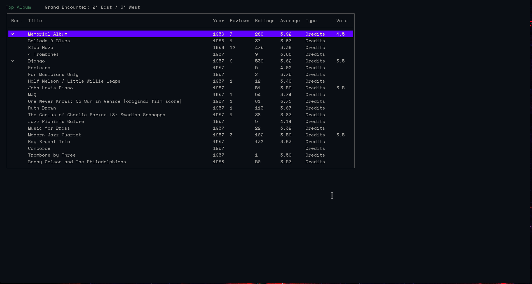Click reviews count 3 for Modern Jazz Quartet
532x284 pixels.
click(231, 135)
